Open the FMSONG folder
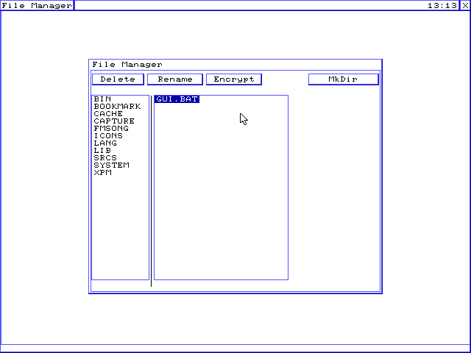This screenshot has height=353, width=471. 111,129
